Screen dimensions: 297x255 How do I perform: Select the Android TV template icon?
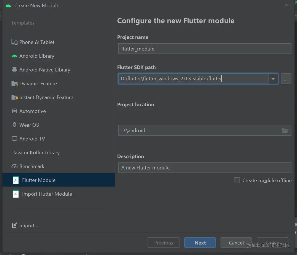click(x=14, y=139)
